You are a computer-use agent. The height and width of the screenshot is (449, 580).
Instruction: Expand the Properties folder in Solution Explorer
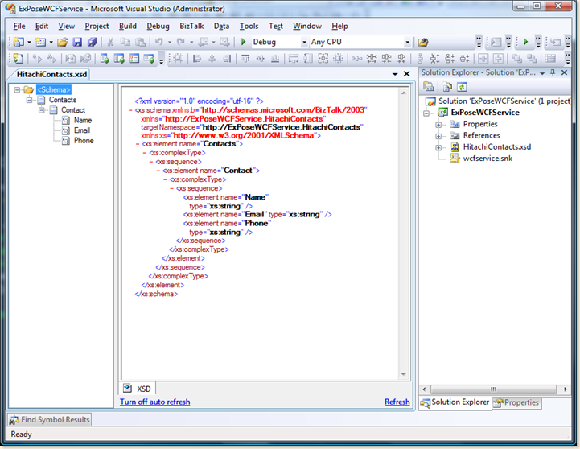[x=438, y=125]
